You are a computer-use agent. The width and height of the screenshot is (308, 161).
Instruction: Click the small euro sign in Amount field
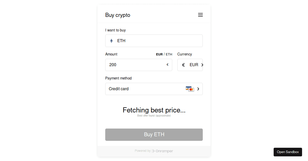click(x=168, y=65)
